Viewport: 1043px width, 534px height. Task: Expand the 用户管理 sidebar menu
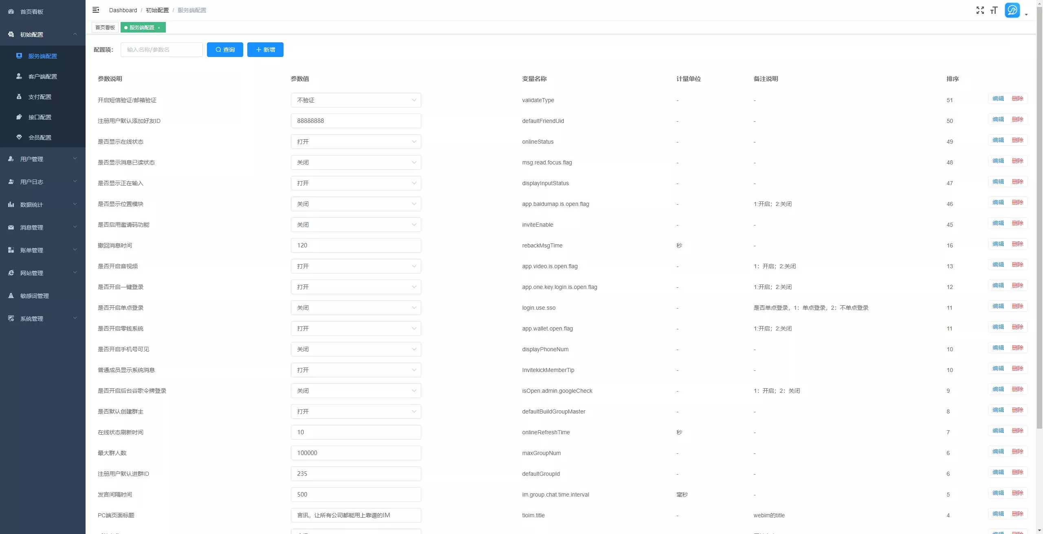[x=43, y=159]
